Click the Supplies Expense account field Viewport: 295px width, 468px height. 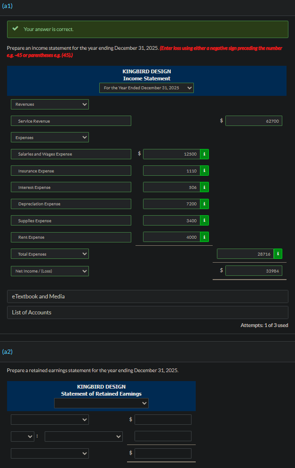tap(71, 220)
